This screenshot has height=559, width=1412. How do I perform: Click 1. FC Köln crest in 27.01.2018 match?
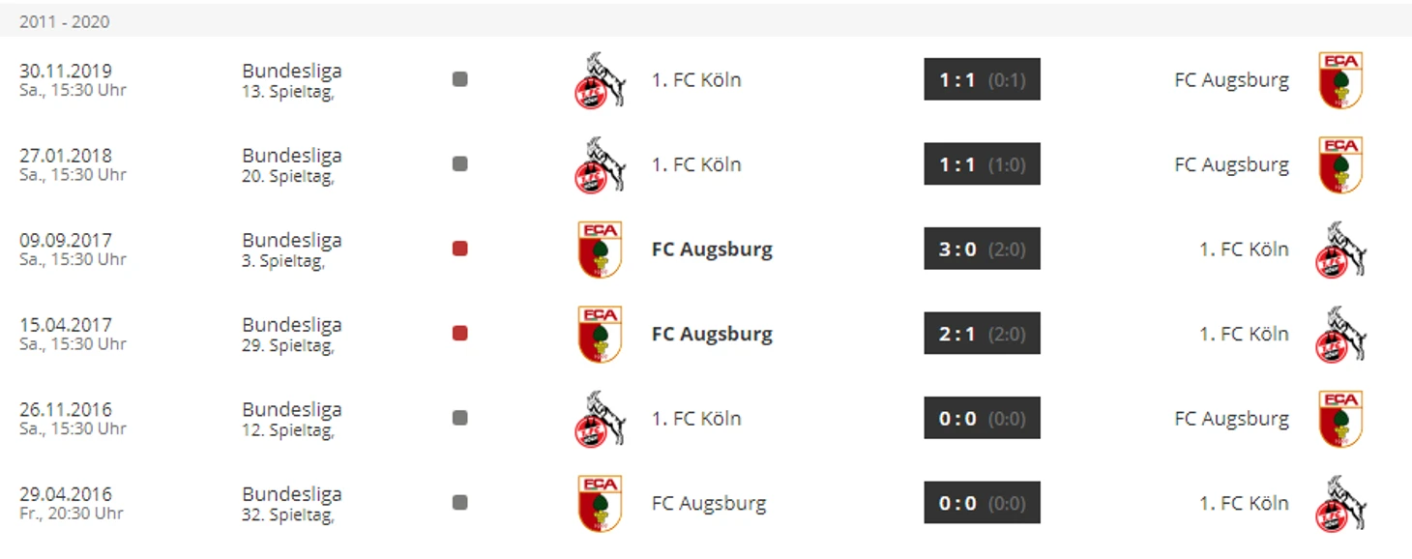(600, 164)
